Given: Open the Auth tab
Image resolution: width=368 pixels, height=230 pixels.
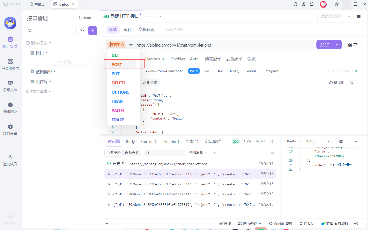Looking at the screenshot, I should tap(194, 59).
